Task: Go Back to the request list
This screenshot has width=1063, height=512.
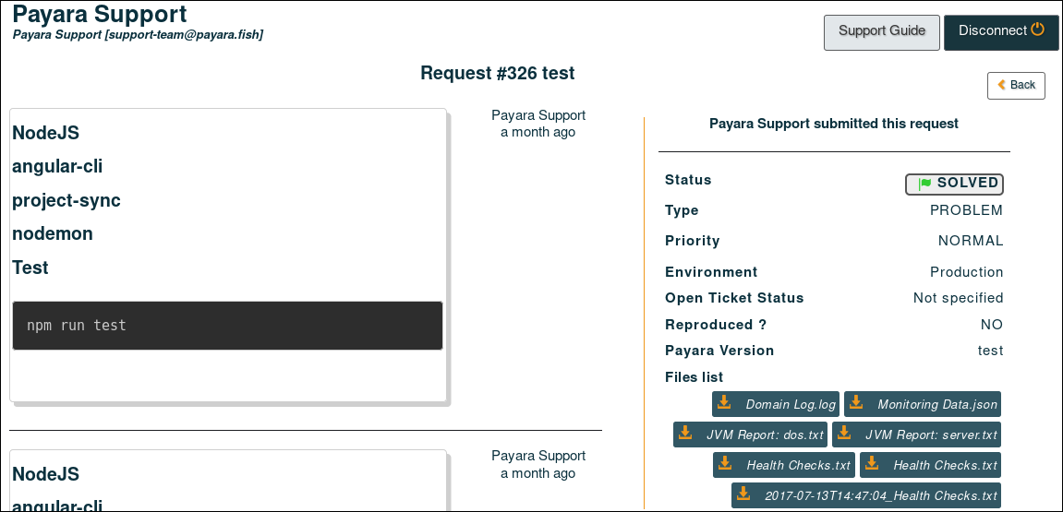Action: click(1016, 85)
